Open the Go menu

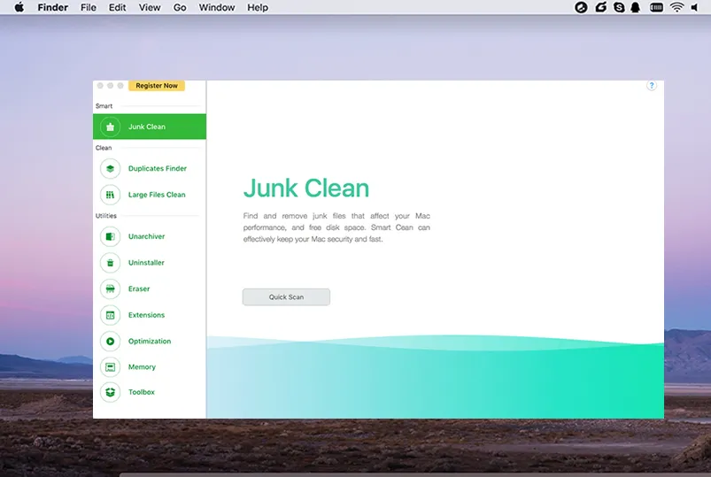pos(180,7)
